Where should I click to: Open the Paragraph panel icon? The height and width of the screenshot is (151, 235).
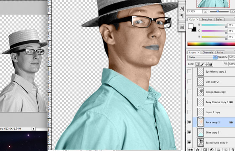click(x=182, y=16)
